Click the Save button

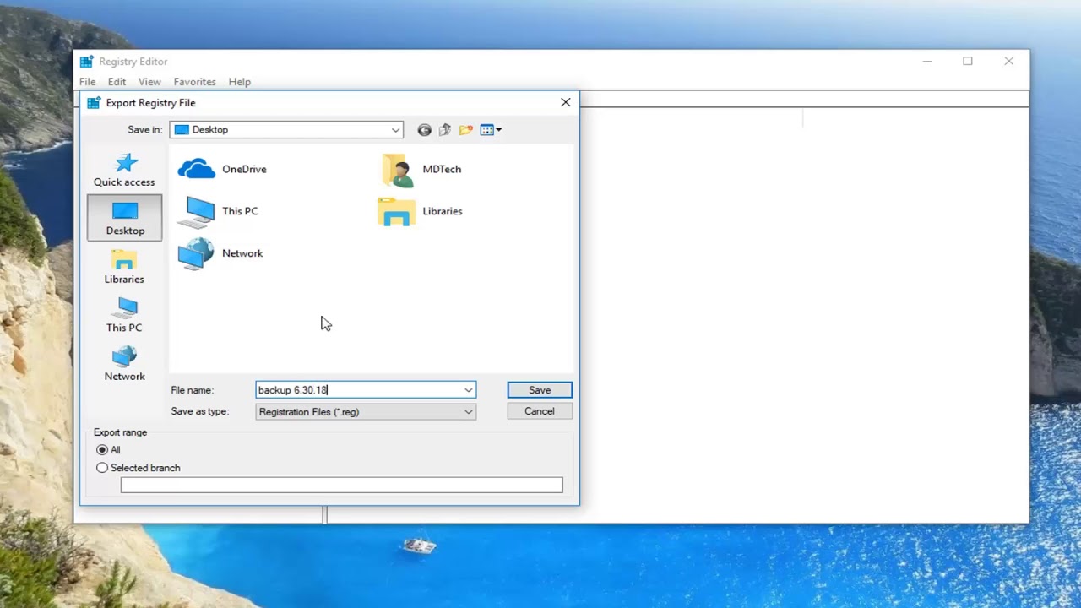coord(539,389)
